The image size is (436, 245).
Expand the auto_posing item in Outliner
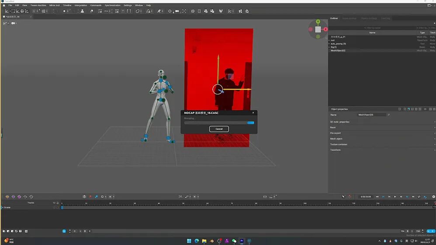tap(329, 44)
